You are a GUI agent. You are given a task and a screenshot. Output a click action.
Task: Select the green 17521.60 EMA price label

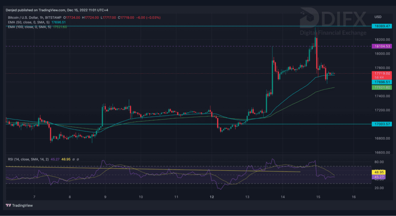382,88
